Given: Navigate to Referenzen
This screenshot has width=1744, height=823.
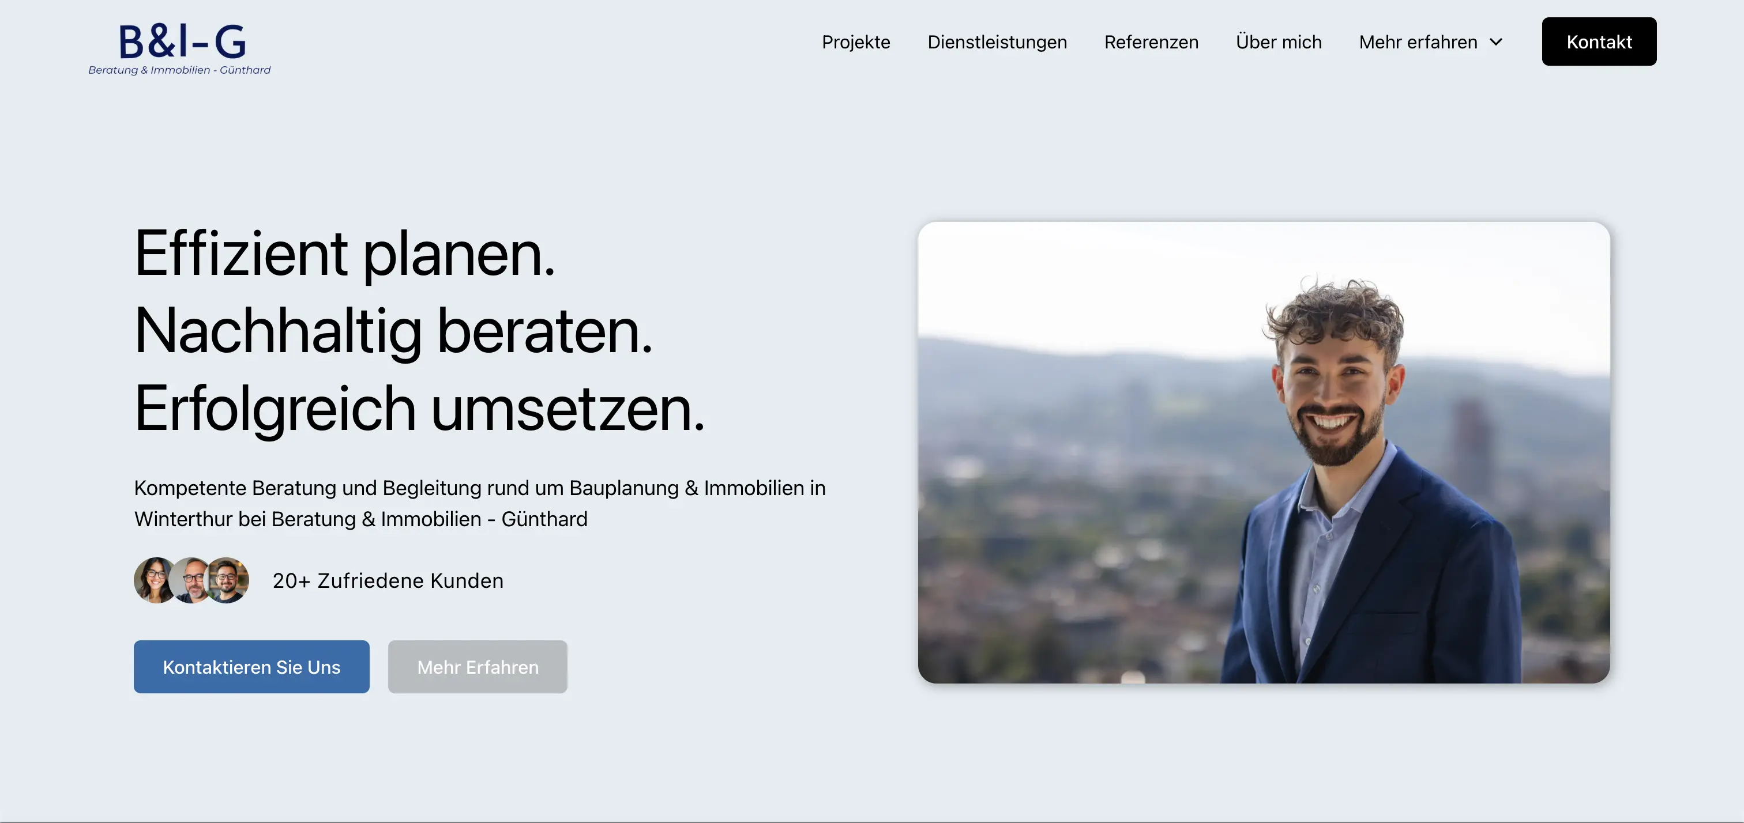Looking at the screenshot, I should (x=1151, y=42).
